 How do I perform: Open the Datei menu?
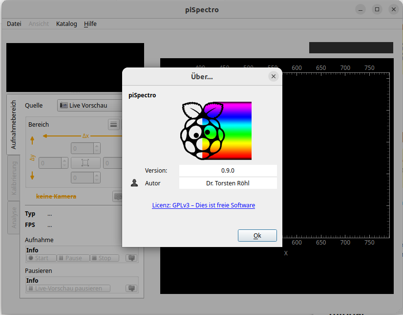14,23
